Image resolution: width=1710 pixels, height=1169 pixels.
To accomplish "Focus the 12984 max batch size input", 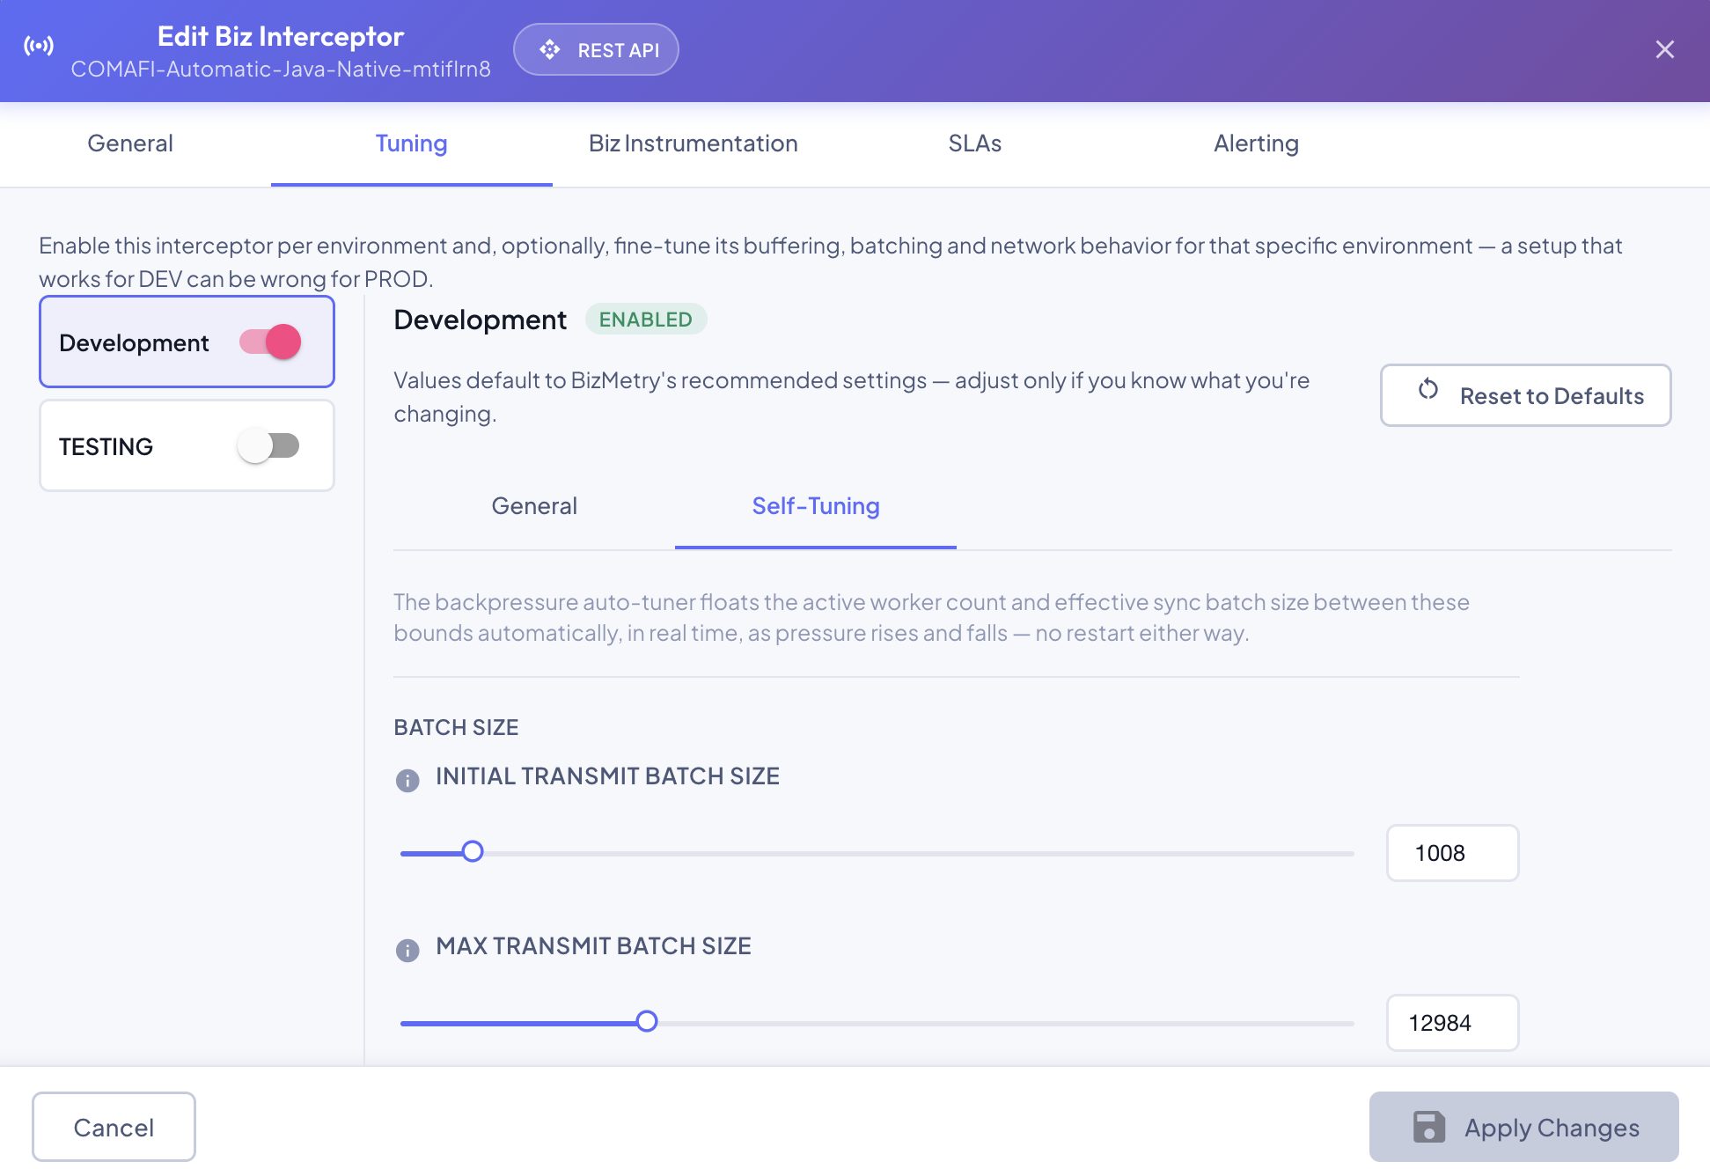I will [x=1453, y=1023].
